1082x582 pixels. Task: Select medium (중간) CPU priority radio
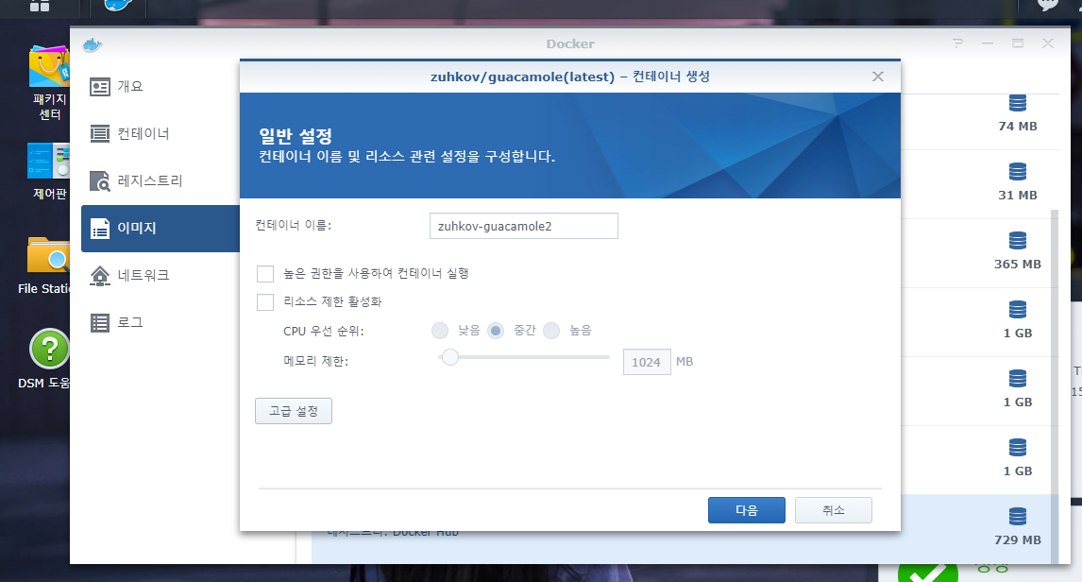click(x=496, y=331)
